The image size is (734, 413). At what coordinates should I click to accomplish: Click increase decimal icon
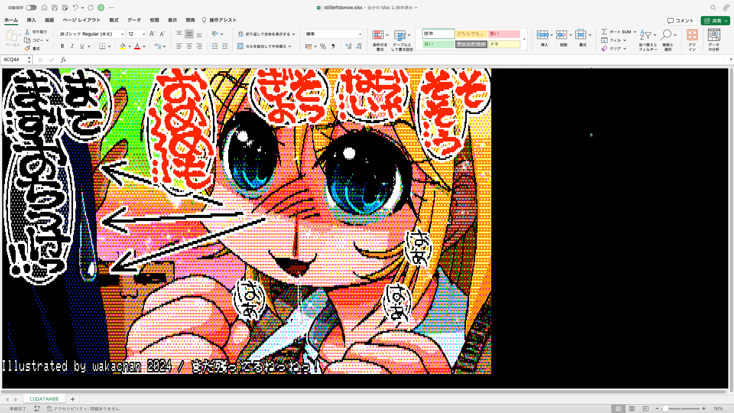(x=349, y=46)
